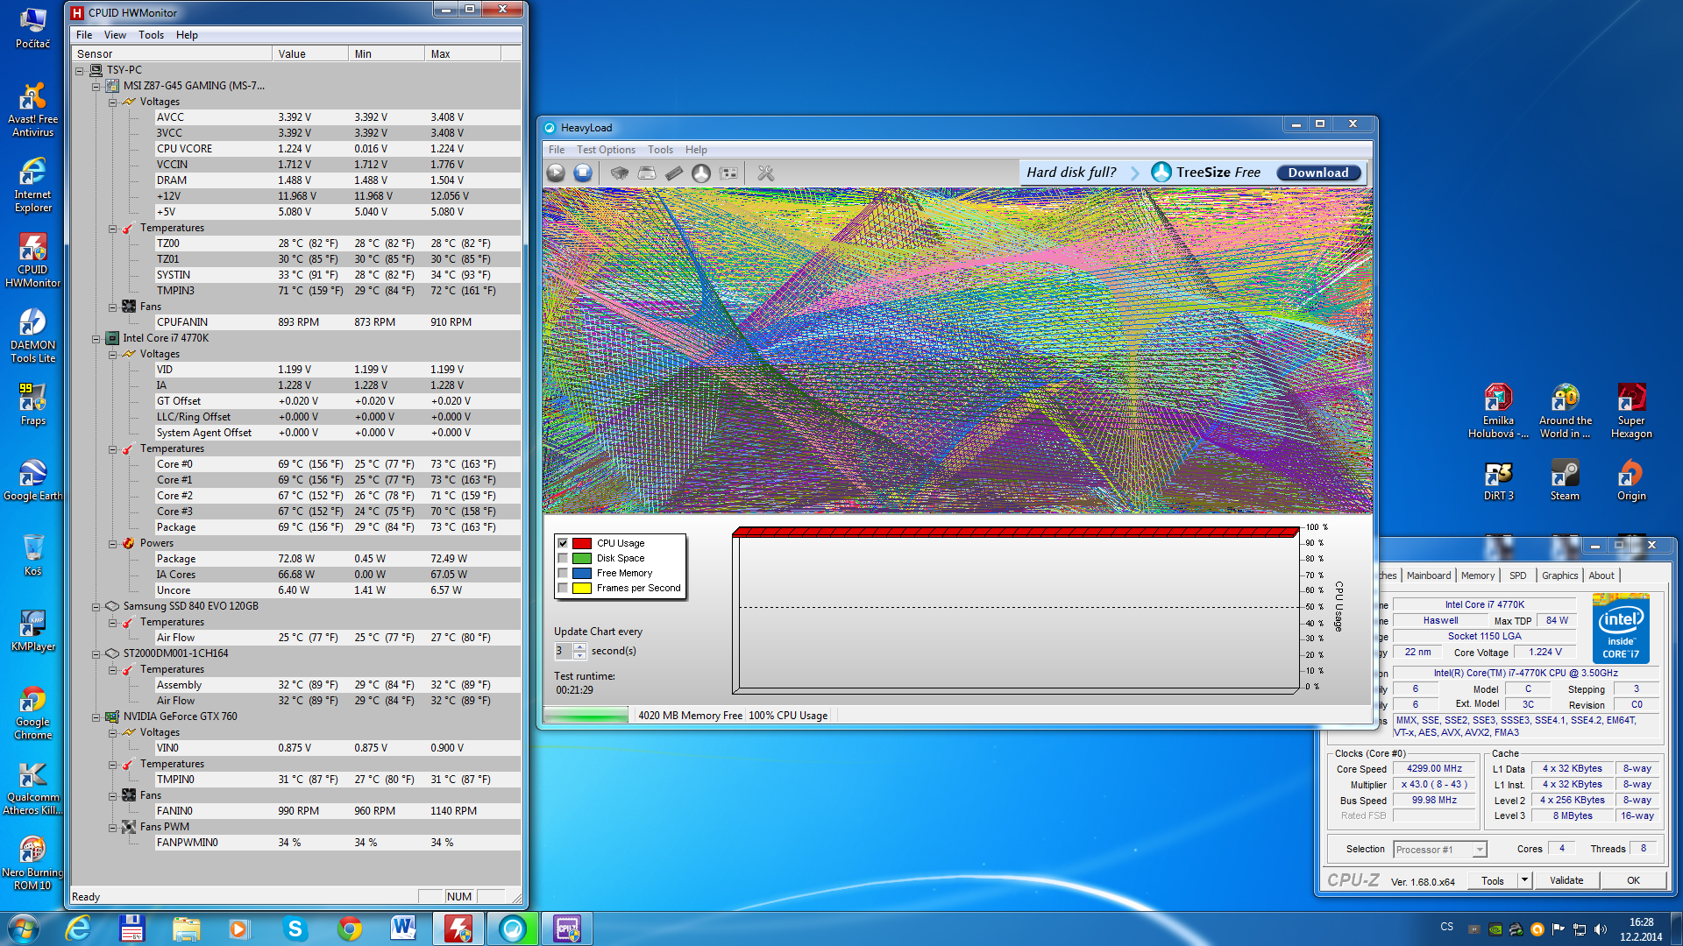Open Fraps desktop icon

(x=32, y=404)
